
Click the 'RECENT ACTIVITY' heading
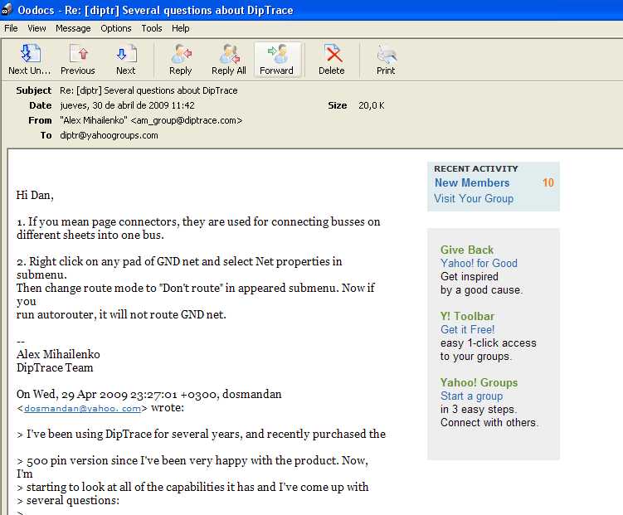tap(476, 168)
